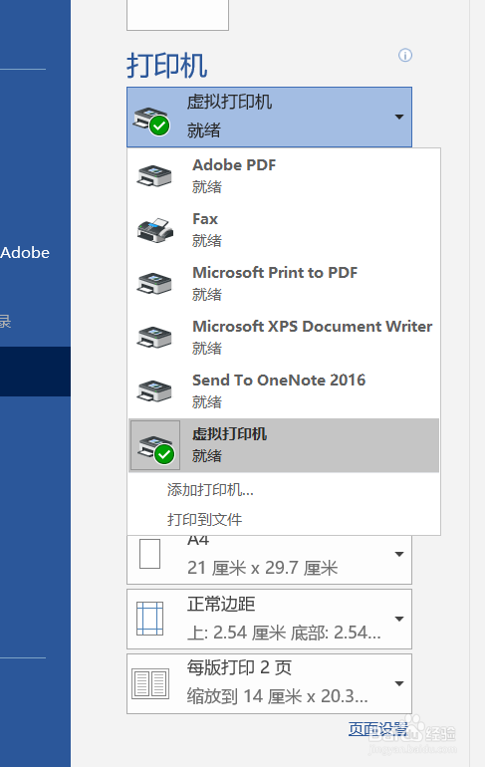485x767 pixels.
Task: Choose 打印到文件 option
Action: coord(204,519)
